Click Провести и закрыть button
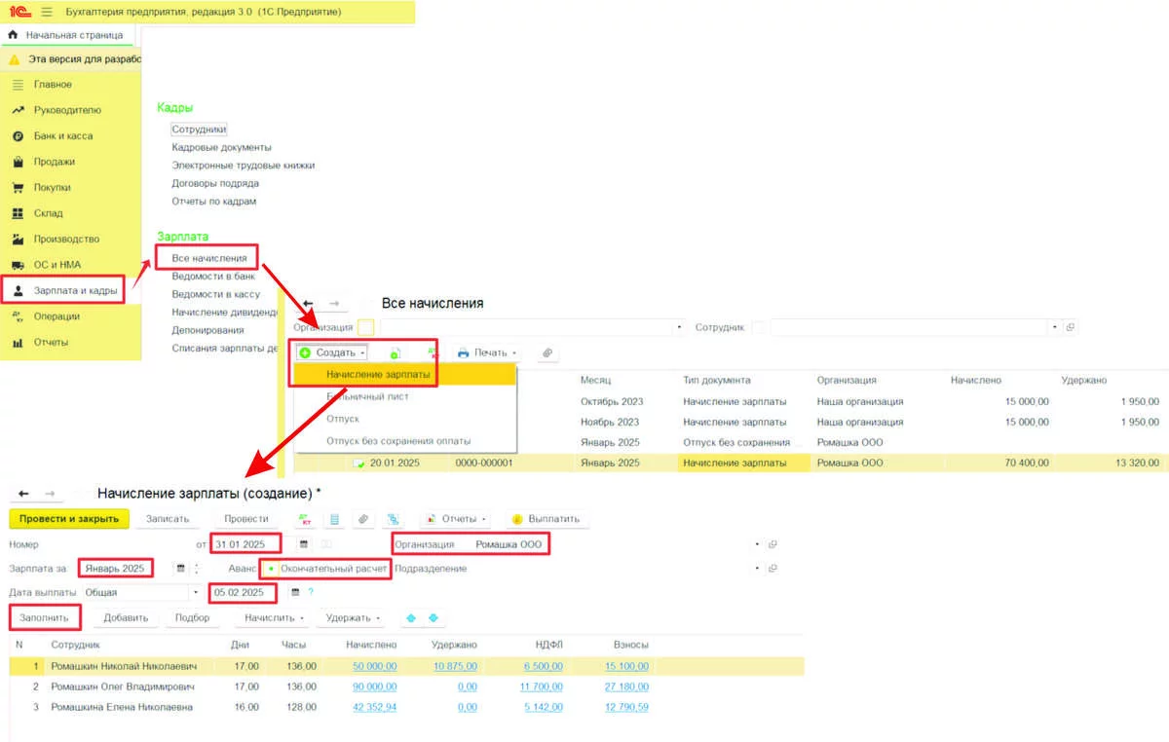 [x=69, y=519]
